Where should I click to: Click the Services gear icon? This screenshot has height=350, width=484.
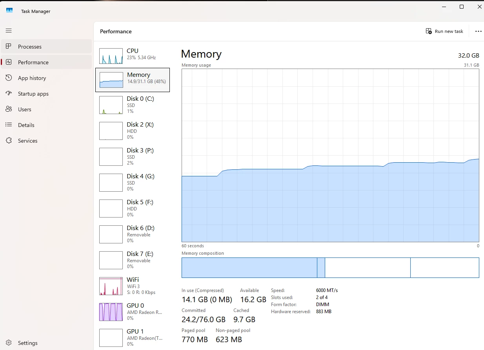pos(9,140)
